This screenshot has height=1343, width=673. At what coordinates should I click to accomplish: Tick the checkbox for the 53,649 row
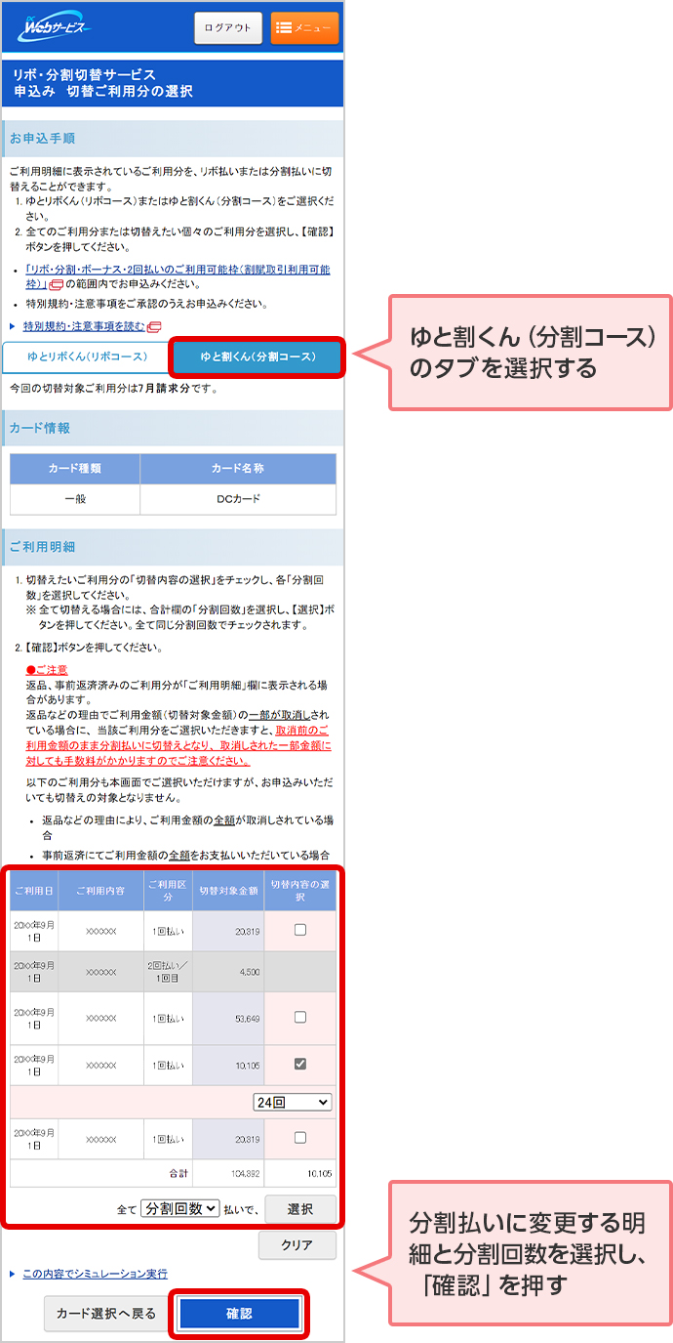click(299, 1017)
